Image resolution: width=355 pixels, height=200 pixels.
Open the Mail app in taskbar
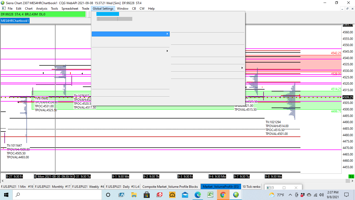pos(185,195)
